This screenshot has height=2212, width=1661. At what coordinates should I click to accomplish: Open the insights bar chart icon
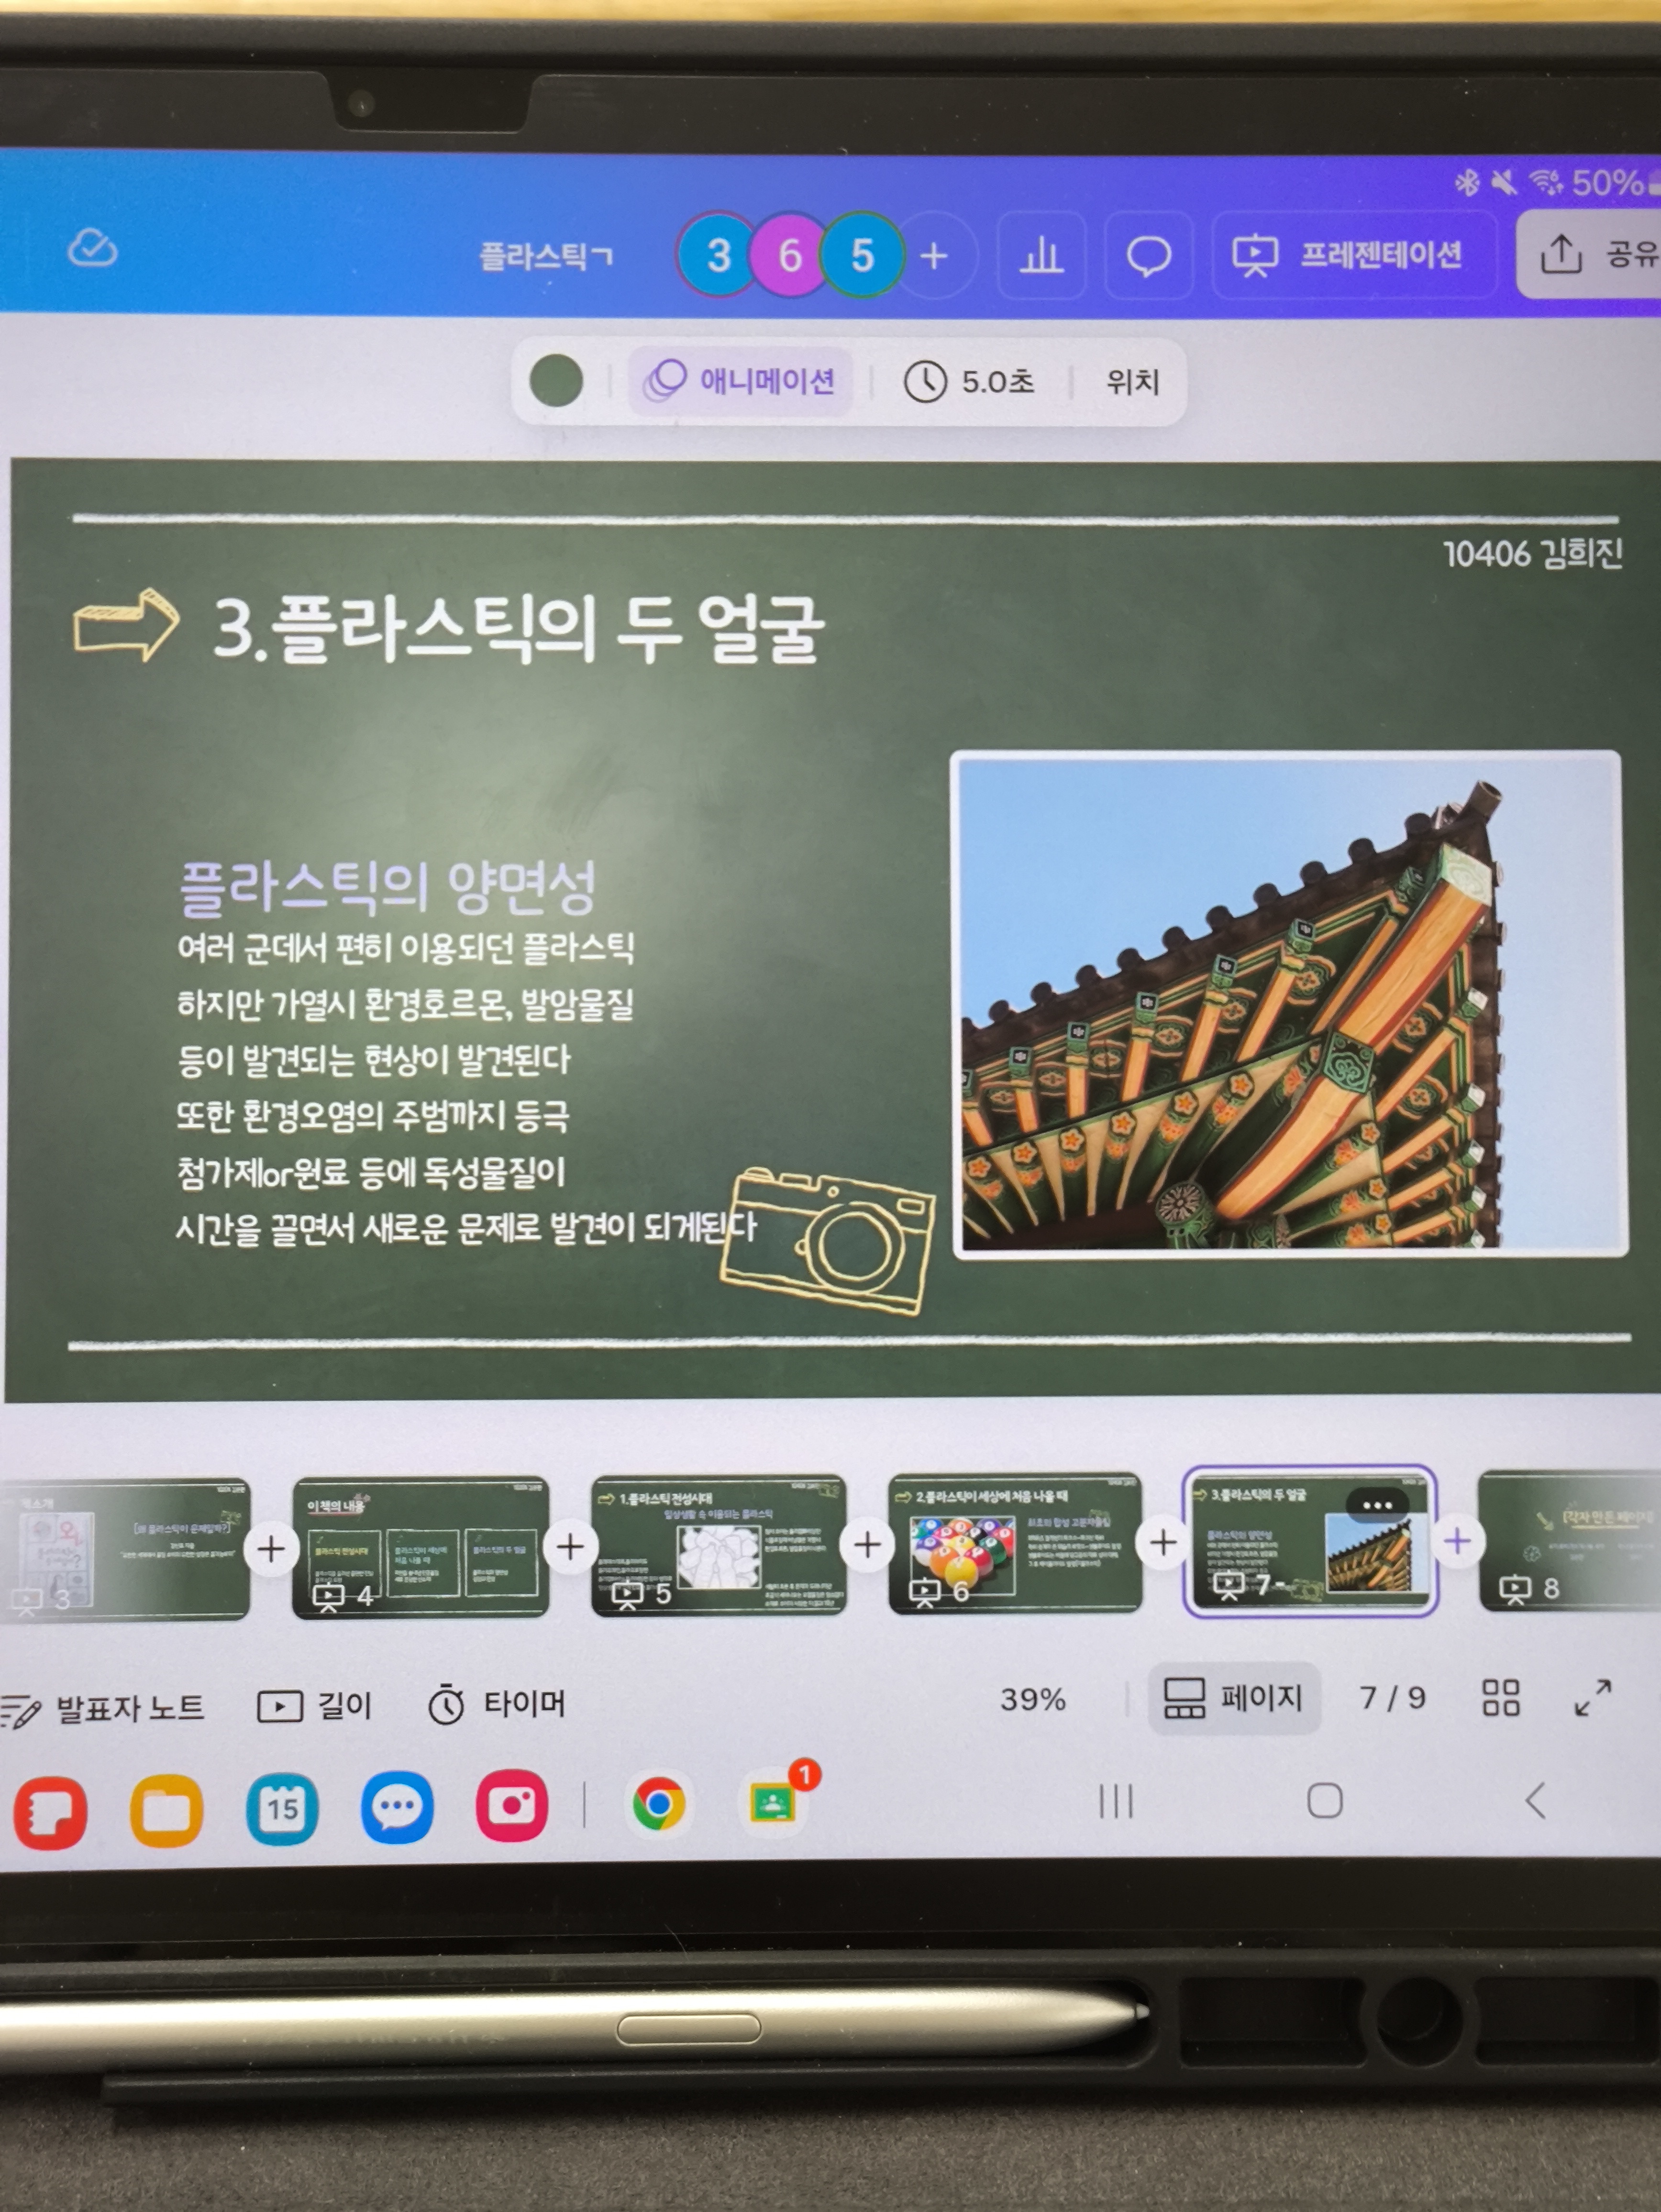[x=1040, y=256]
